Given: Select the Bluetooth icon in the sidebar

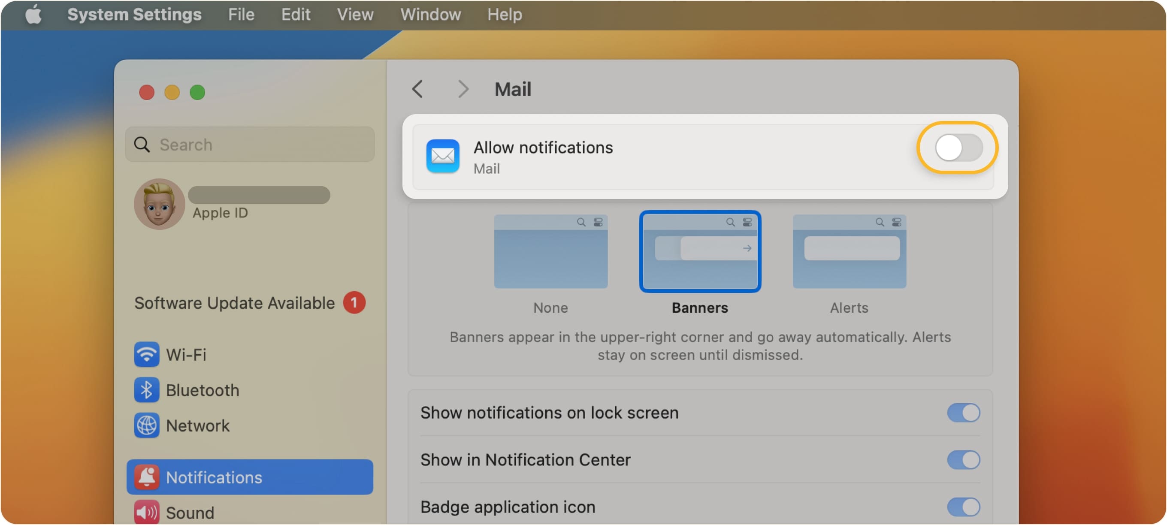Looking at the screenshot, I should [146, 390].
